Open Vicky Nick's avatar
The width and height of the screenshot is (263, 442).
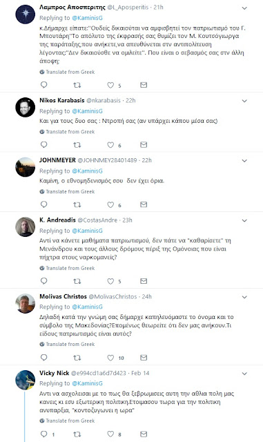click(x=25, y=380)
